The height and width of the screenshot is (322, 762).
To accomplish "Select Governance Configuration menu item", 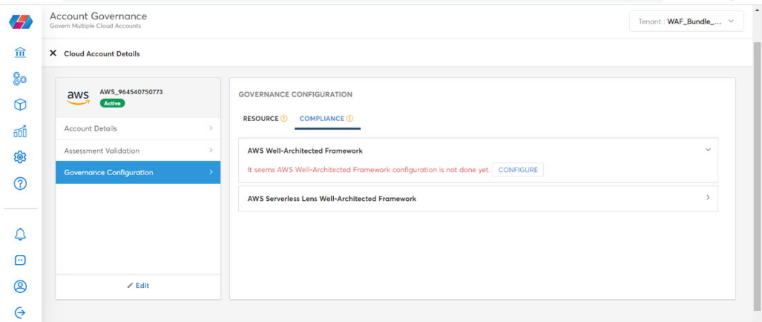I will 138,172.
